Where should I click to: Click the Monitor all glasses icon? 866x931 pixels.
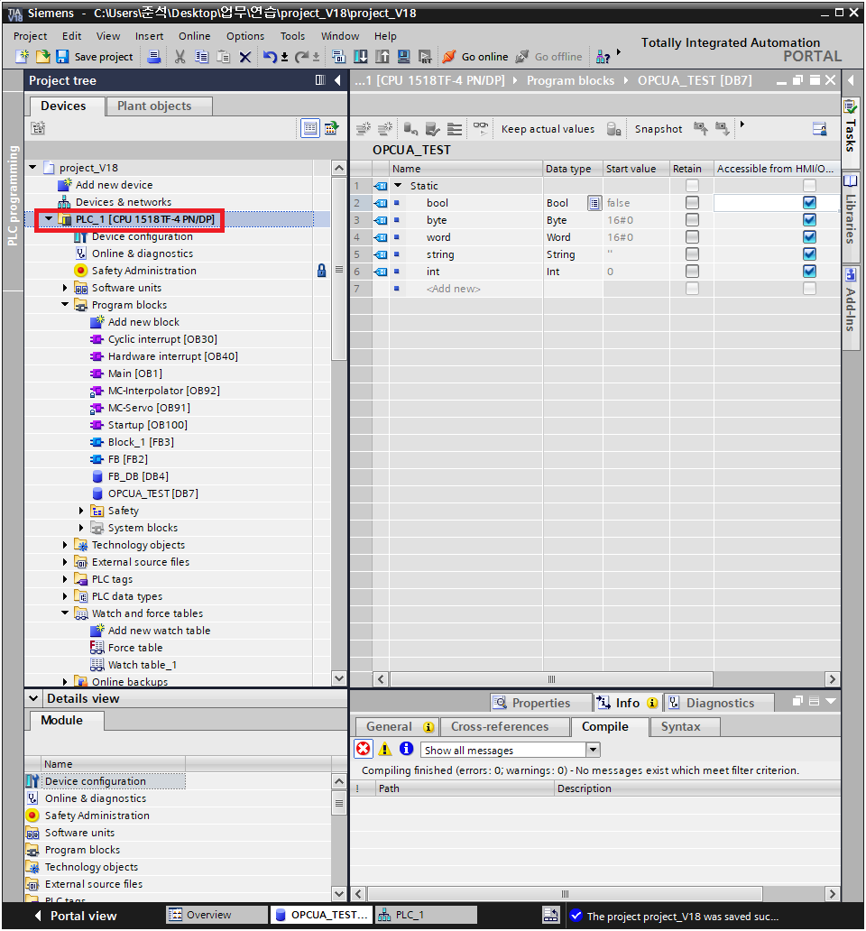(481, 128)
